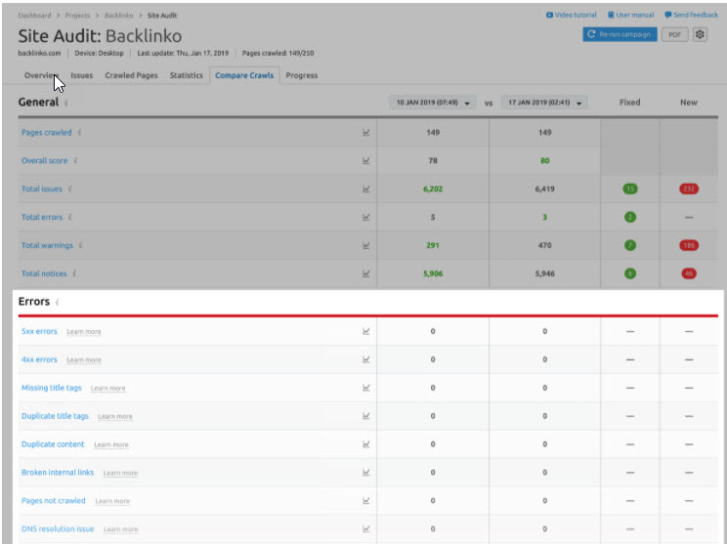
Task: Open the Total issues row link
Action: pos(42,189)
